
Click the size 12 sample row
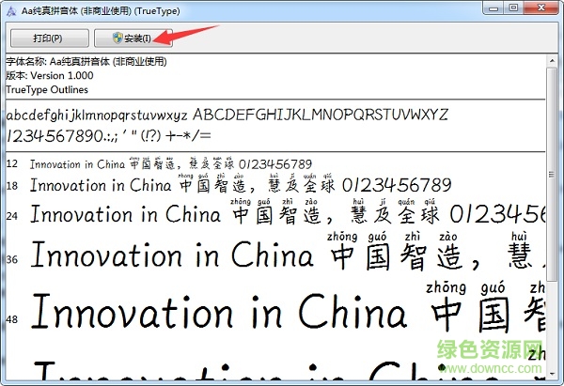point(159,164)
